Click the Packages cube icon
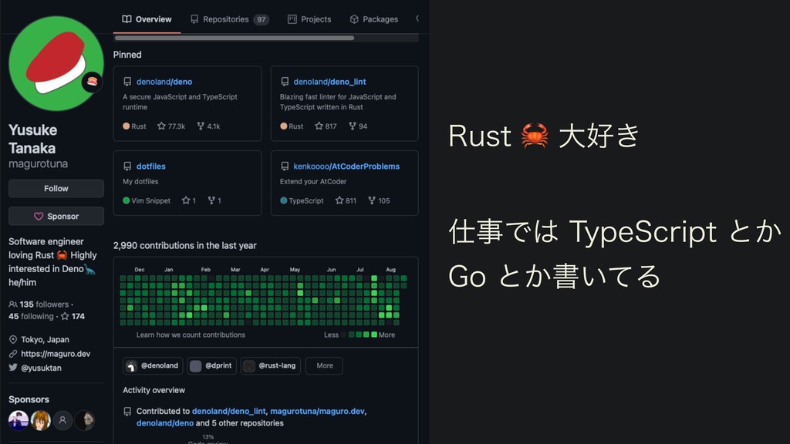This screenshot has height=444, width=790. pos(354,19)
